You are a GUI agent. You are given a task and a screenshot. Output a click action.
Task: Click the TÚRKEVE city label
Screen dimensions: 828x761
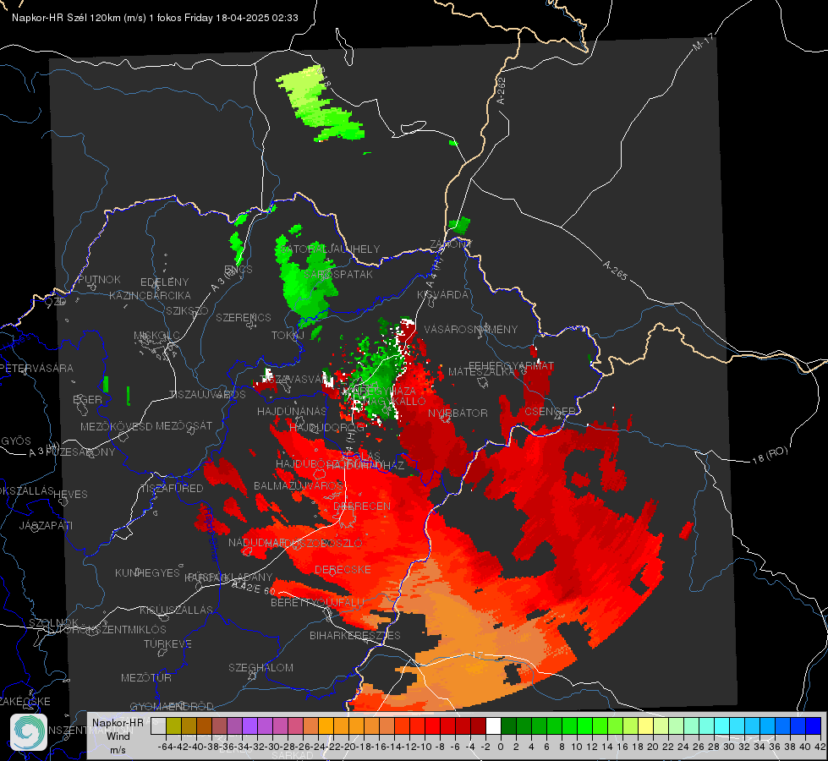[168, 643]
